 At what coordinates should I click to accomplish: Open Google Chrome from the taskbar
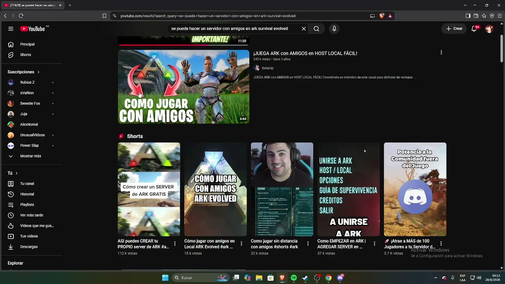(x=328, y=278)
